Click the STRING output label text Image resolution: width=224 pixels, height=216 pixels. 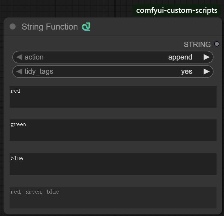[x=197, y=45]
